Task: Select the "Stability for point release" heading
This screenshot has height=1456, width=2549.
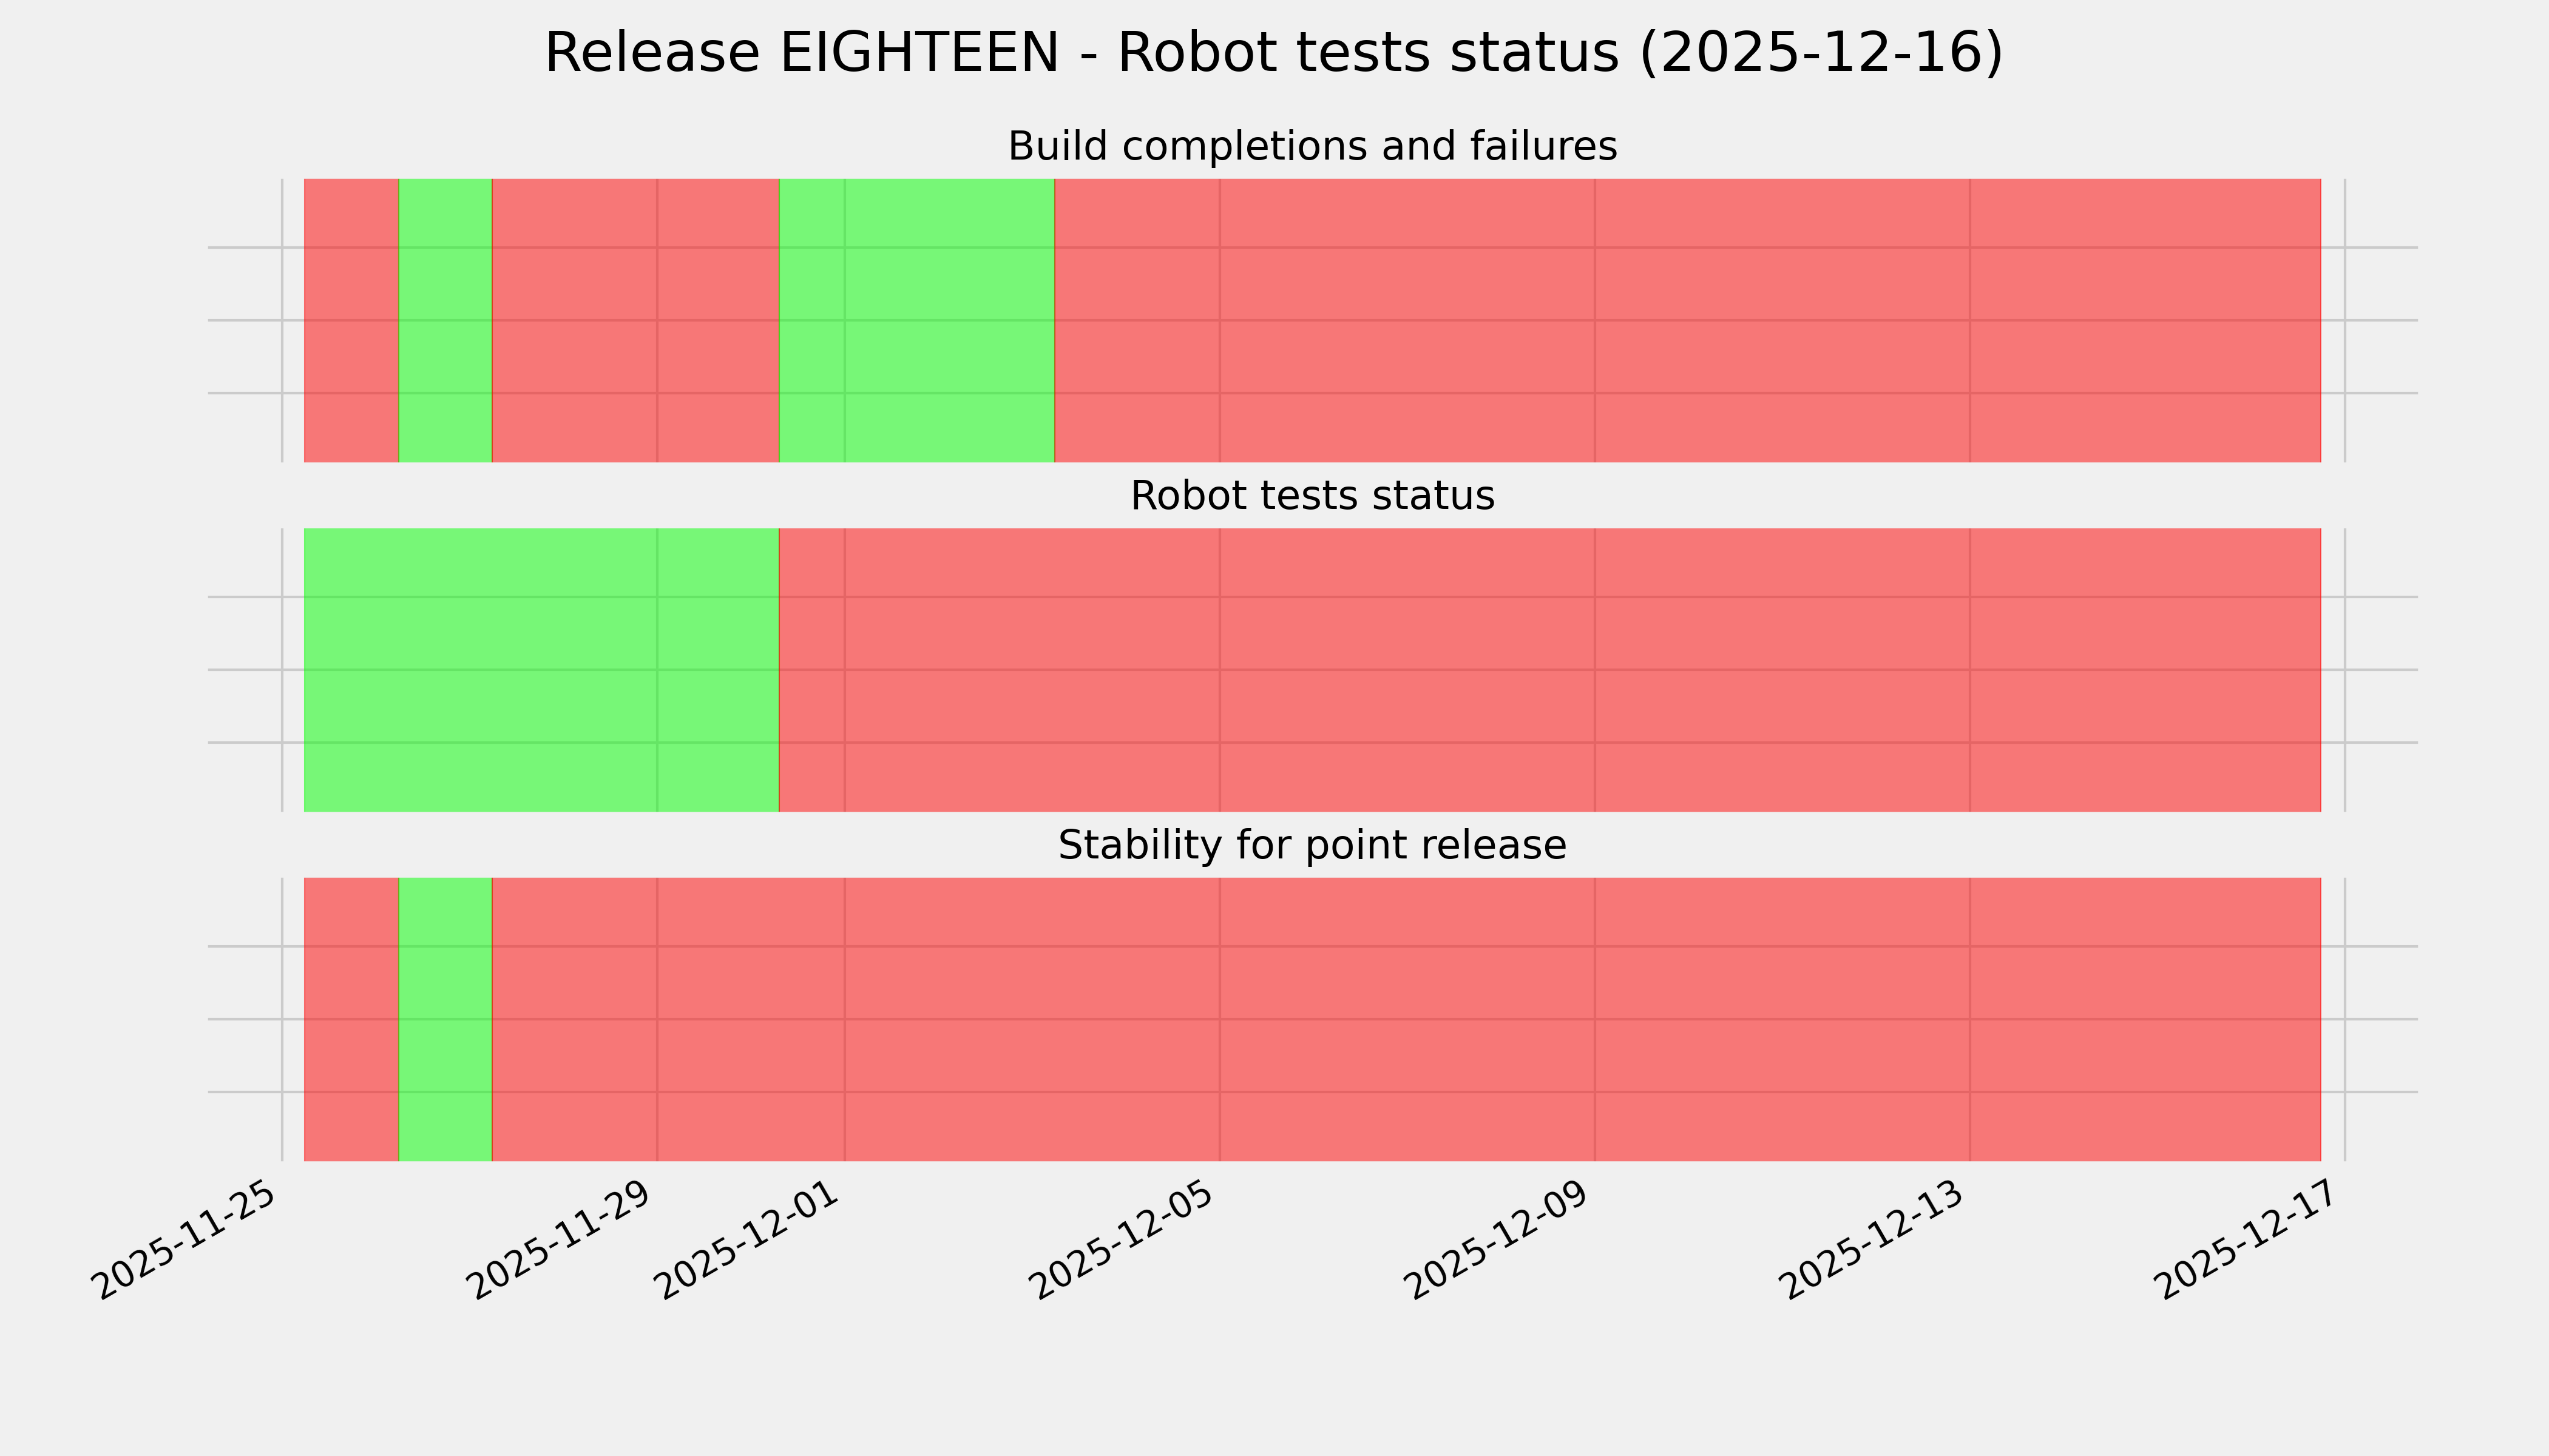Action: (x=1312, y=846)
